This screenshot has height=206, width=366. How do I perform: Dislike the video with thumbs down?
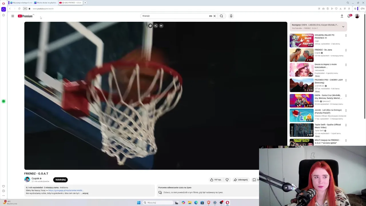point(227,180)
